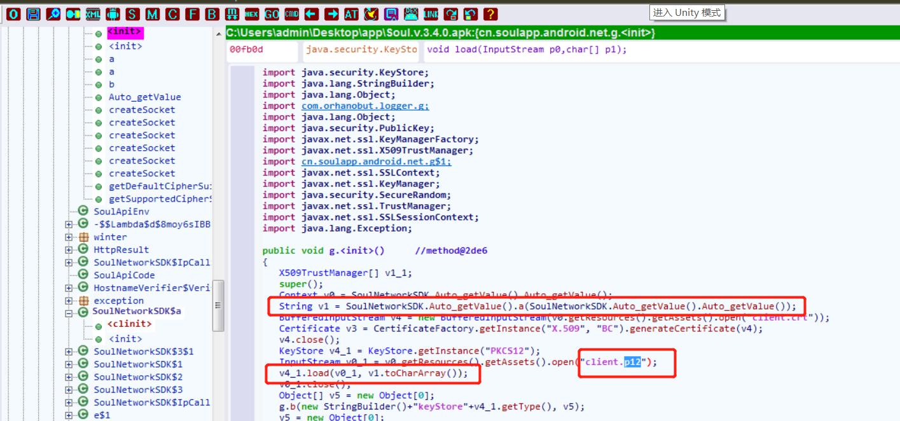Open cn.soulapp.android.net.g$1 import link

[x=377, y=162]
